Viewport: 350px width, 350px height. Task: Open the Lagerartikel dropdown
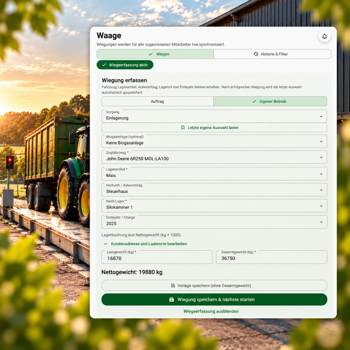point(214,174)
